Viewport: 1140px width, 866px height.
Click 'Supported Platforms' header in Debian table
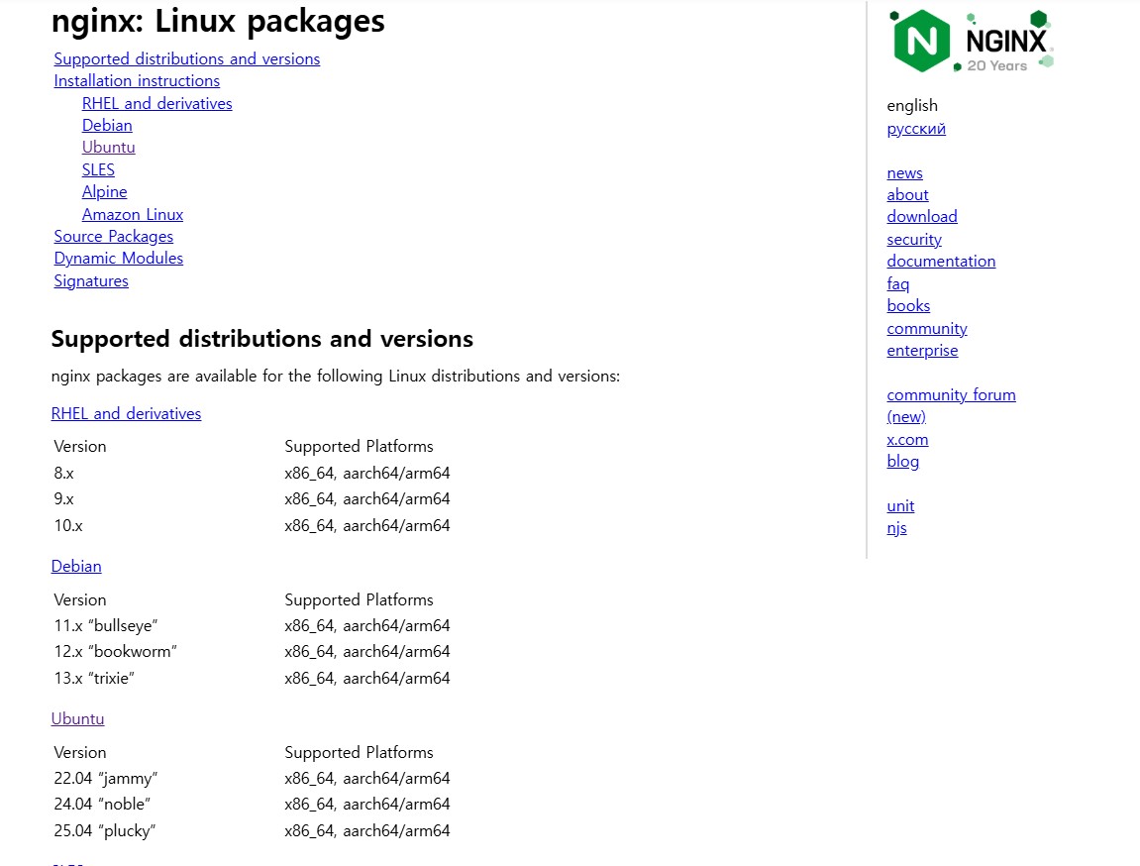[360, 599]
